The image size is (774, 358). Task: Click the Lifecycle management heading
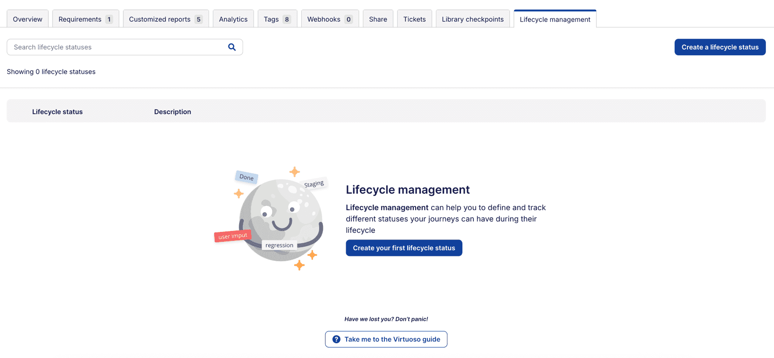(x=408, y=189)
